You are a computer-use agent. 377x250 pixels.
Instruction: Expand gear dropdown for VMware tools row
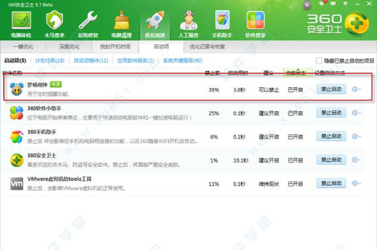356,183
